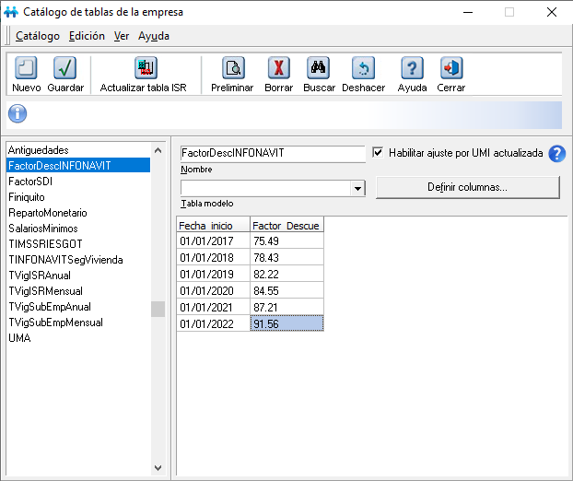Minimize the Catálogo de tablas window
573x481 pixels.
pos(468,12)
